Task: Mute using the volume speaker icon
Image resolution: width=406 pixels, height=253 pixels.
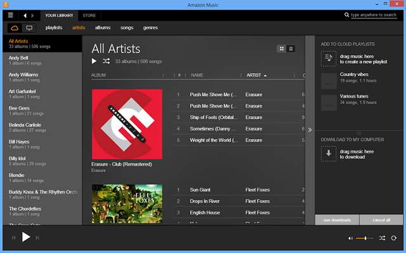Action: tap(350, 238)
